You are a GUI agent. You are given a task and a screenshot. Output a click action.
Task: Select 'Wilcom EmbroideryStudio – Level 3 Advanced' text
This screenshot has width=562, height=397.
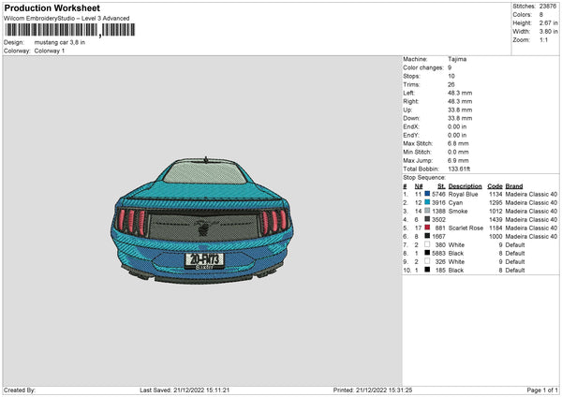coord(67,19)
